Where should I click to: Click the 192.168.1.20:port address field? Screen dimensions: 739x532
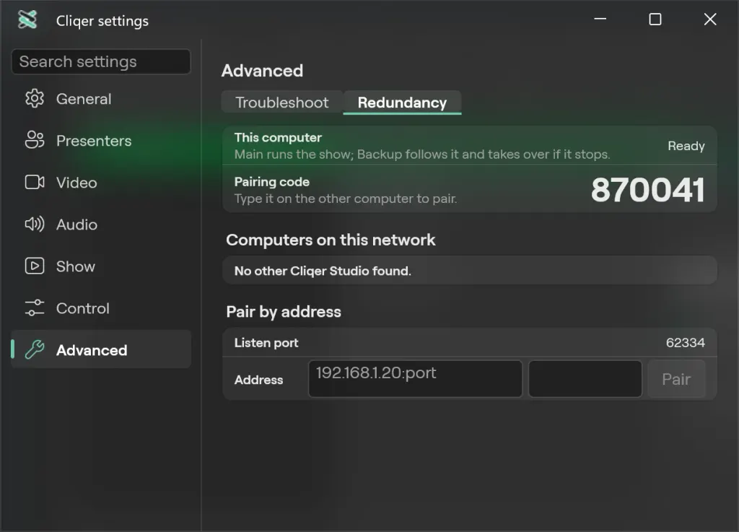tap(415, 379)
